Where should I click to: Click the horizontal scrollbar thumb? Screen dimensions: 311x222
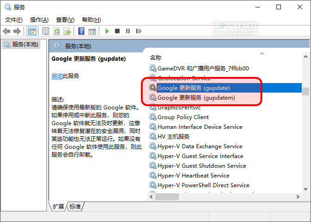click(x=167, y=197)
